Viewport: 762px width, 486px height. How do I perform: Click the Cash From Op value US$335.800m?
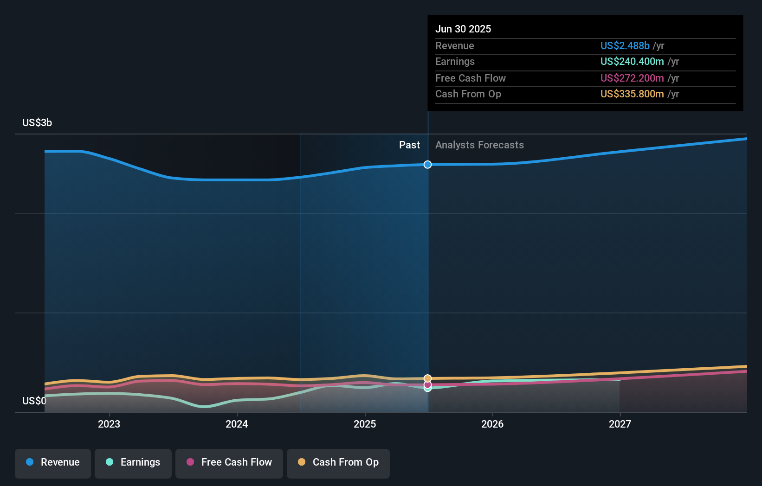pos(632,94)
